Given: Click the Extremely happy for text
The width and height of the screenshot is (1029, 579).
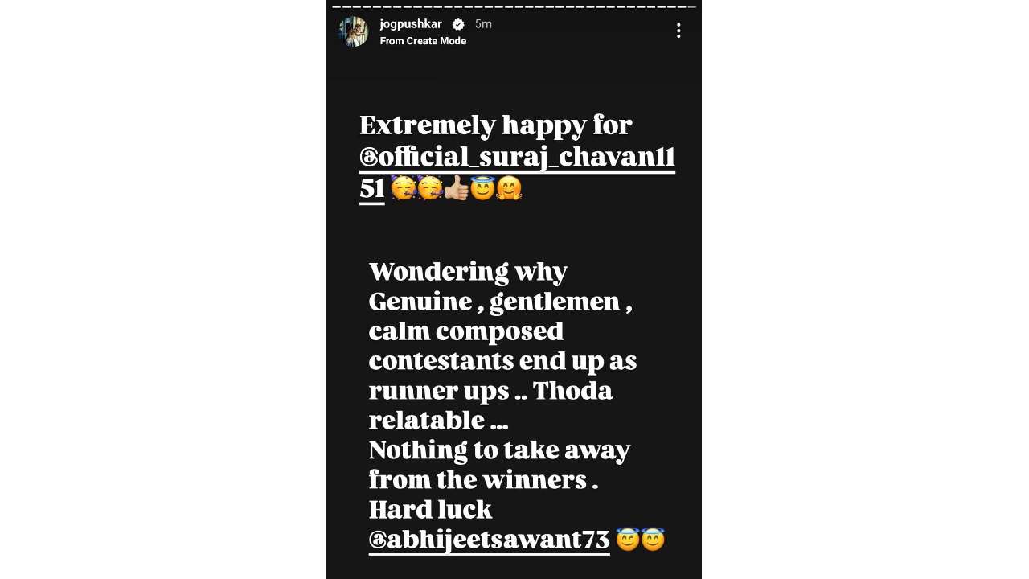Looking at the screenshot, I should (495, 126).
